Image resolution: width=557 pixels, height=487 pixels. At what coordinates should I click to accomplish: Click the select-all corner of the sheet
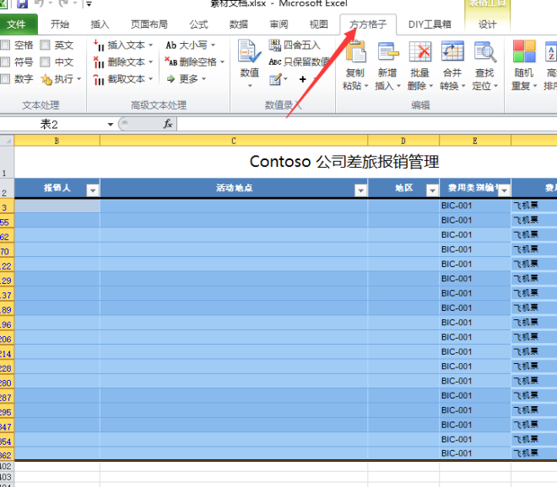point(7,141)
